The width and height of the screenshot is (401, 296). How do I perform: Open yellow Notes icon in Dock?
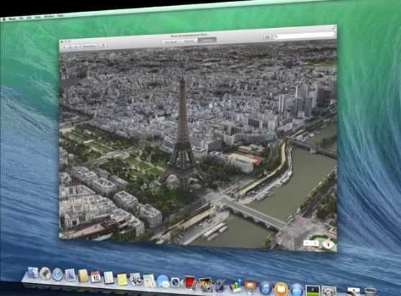coord(122,279)
